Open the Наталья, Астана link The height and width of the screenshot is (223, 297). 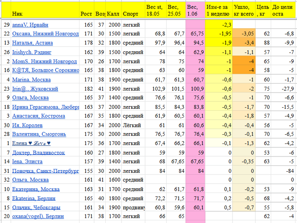coord(32,43)
